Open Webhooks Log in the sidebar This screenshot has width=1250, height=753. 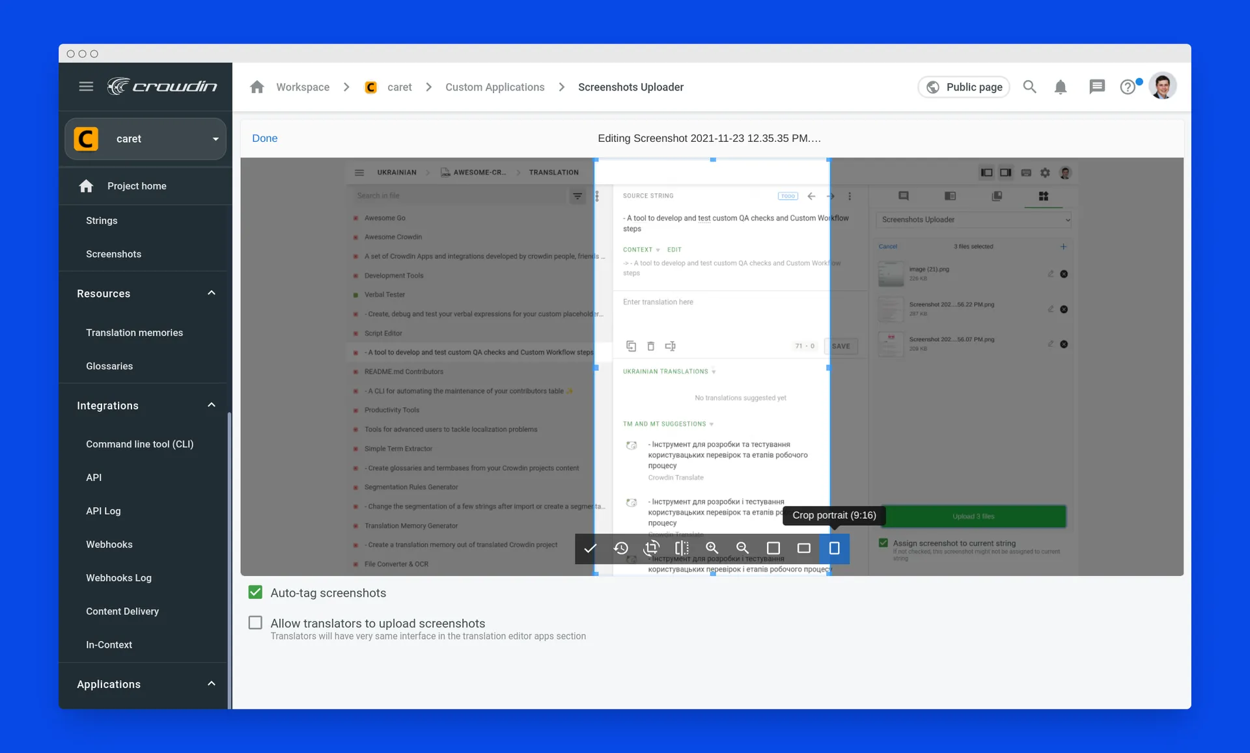(x=118, y=578)
